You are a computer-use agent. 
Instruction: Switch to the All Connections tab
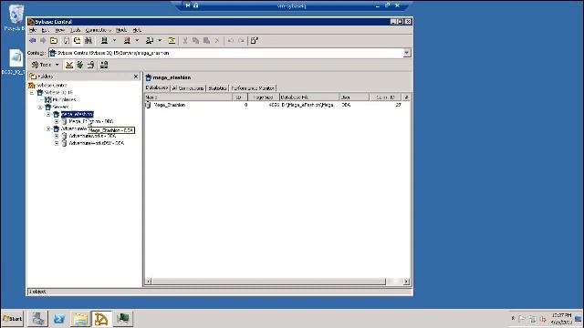pyautogui.click(x=188, y=88)
